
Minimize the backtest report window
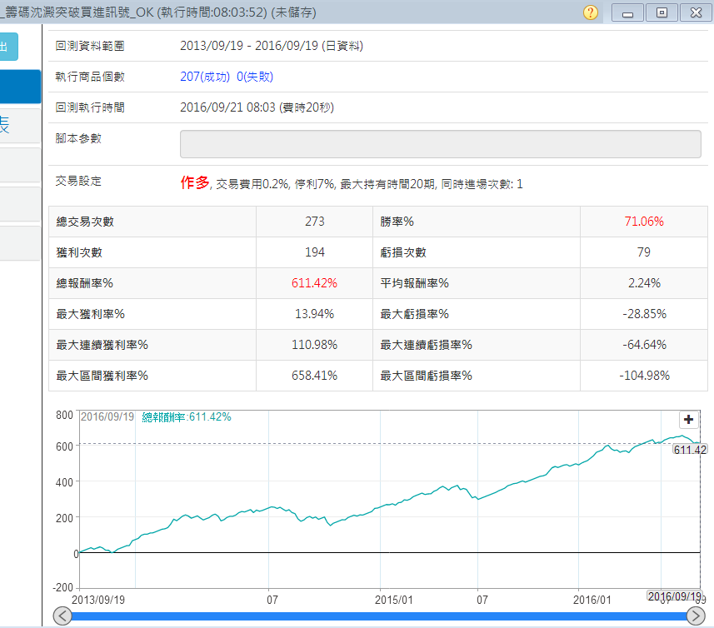coord(627,12)
